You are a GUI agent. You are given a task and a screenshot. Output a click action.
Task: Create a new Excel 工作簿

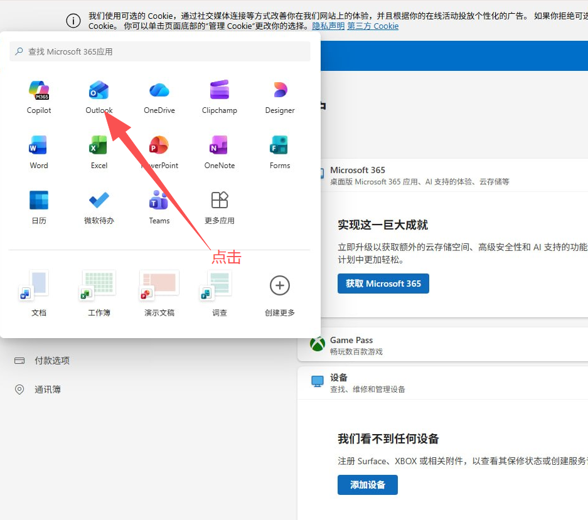click(99, 293)
